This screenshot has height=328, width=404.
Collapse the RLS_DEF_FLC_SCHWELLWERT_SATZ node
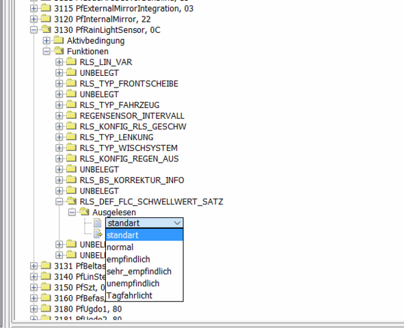point(59,202)
